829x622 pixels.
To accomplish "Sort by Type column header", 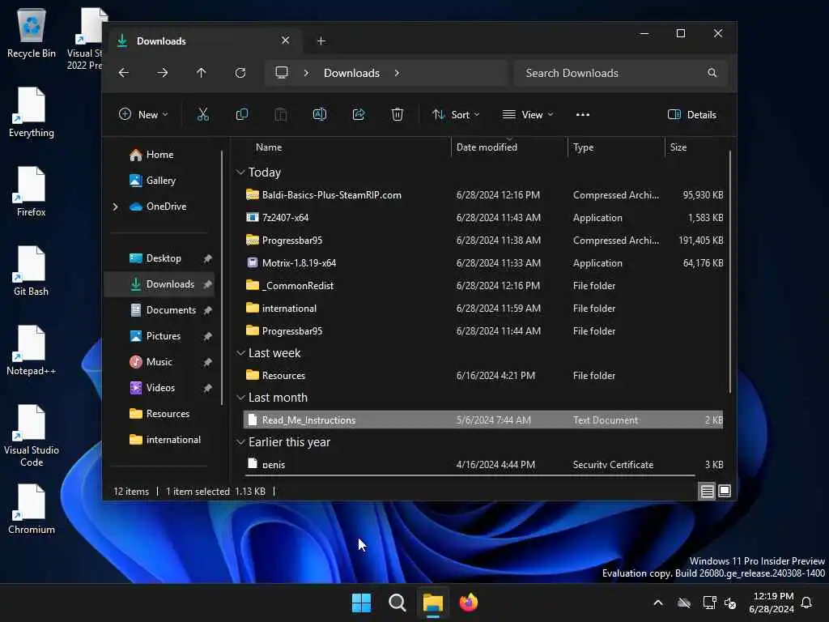I will pos(616,147).
